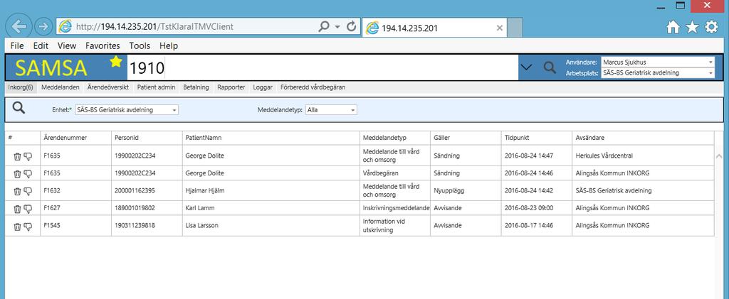
Task: Click thumbs-down icon for George Dolite's Herkules Vårdcentral row
Action: click(28, 156)
